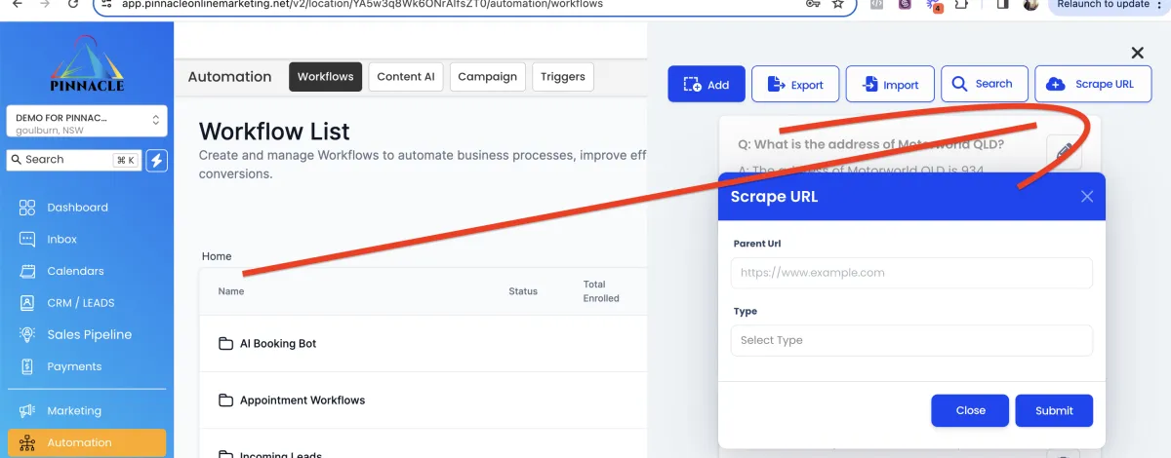Click Submit in the Scrape URL dialog
Screen dimensions: 1171x458
[1054, 410]
